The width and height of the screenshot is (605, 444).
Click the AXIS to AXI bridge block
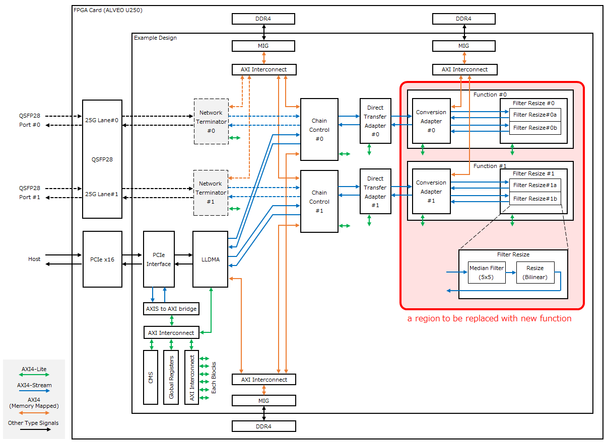[172, 308]
